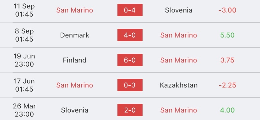The width and height of the screenshot is (260, 120).
Task: Click the 3.75 handicap value
Action: [227, 60]
